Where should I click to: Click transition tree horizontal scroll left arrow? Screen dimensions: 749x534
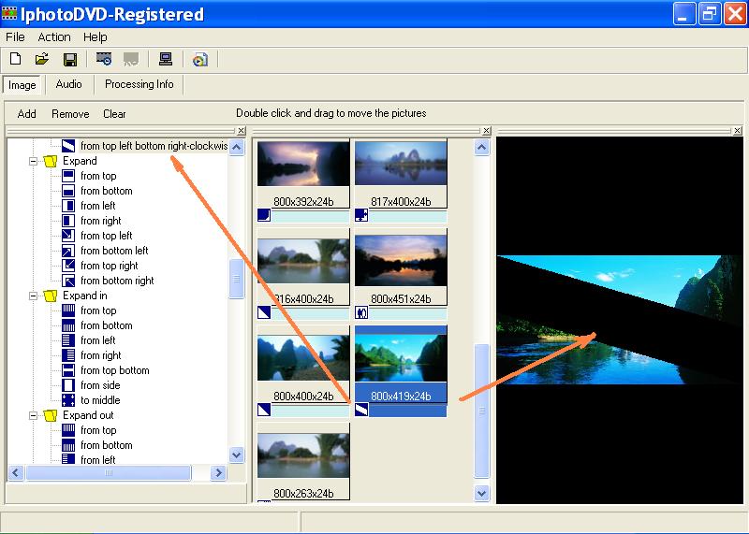point(16,473)
